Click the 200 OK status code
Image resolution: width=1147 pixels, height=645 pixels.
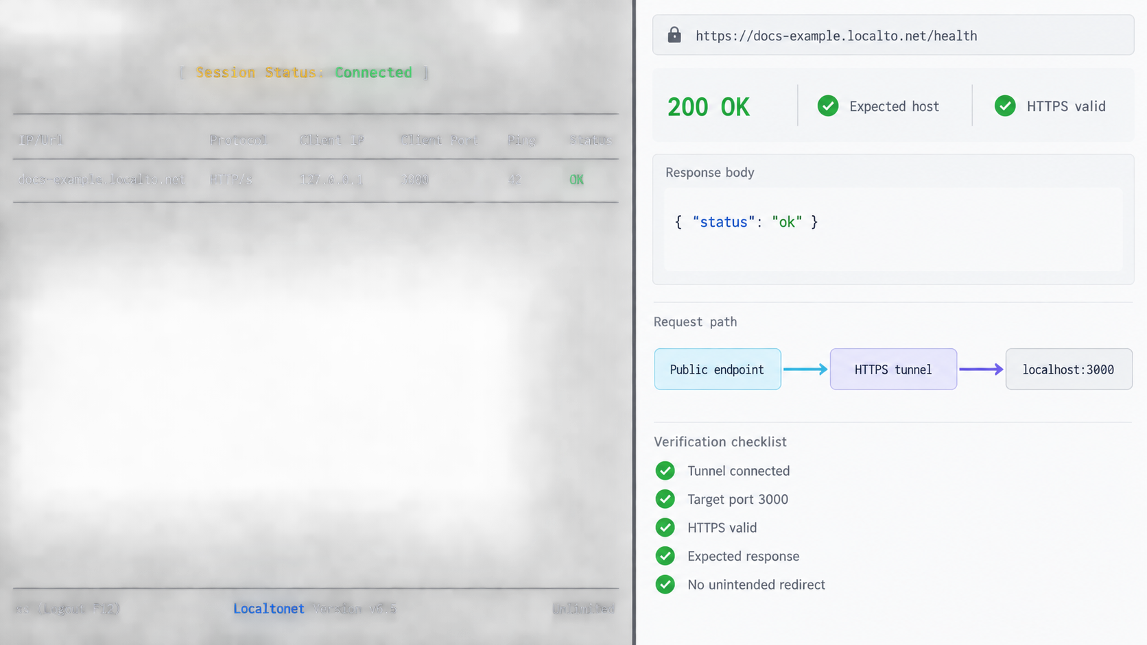(x=709, y=107)
